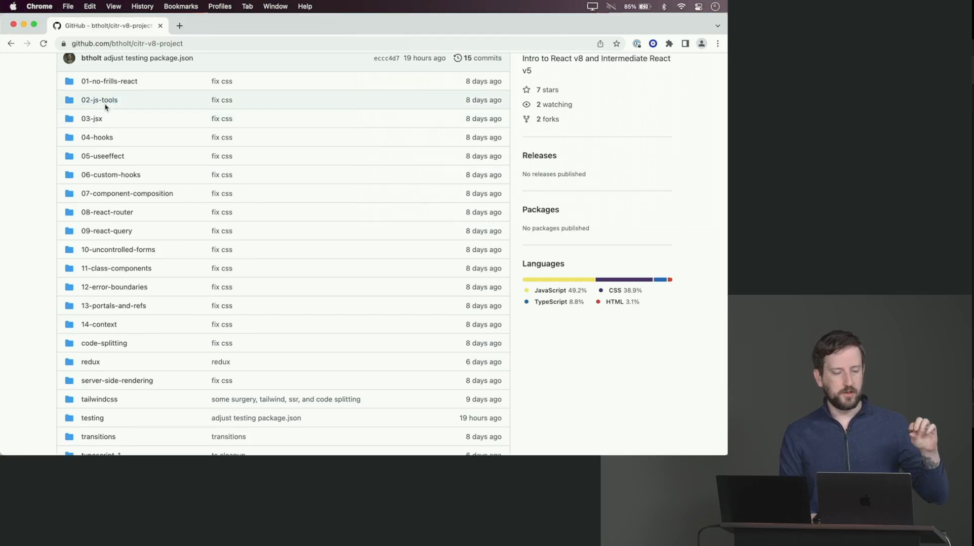Reload the GitHub page
The height and width of the screenshot is (546, 974).
tap(44, 43)
